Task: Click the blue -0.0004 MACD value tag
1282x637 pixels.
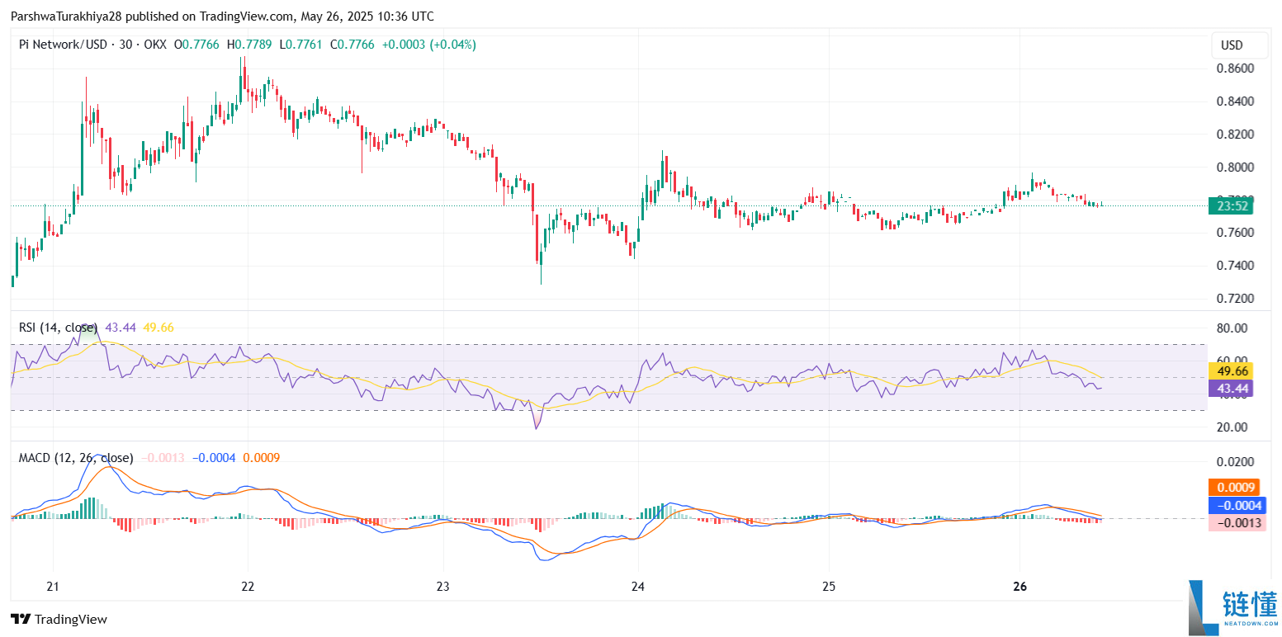Action: [x=1232, y=505]
